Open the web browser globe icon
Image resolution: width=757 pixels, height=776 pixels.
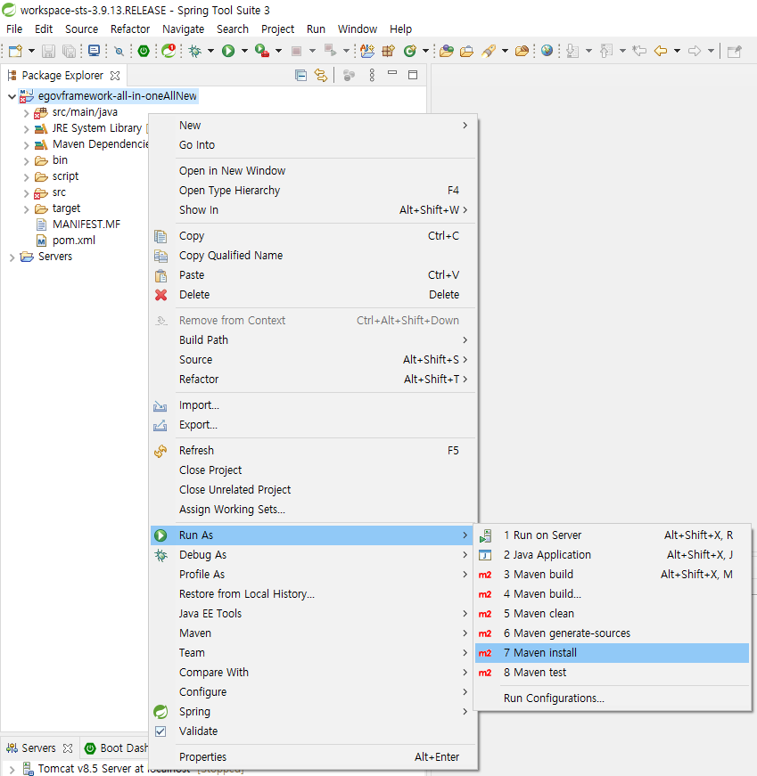click(x=547, y=51)
